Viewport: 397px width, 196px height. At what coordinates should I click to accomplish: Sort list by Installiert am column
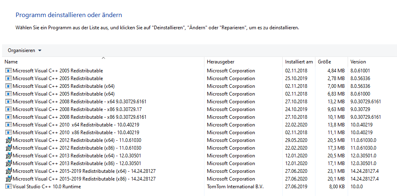[299, 62]
